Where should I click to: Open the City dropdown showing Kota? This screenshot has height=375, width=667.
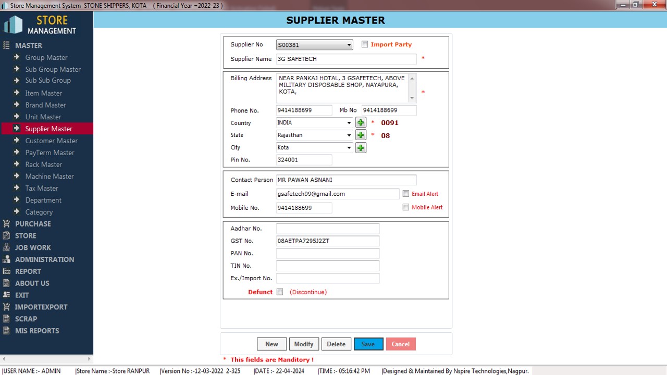coord(349,148)
